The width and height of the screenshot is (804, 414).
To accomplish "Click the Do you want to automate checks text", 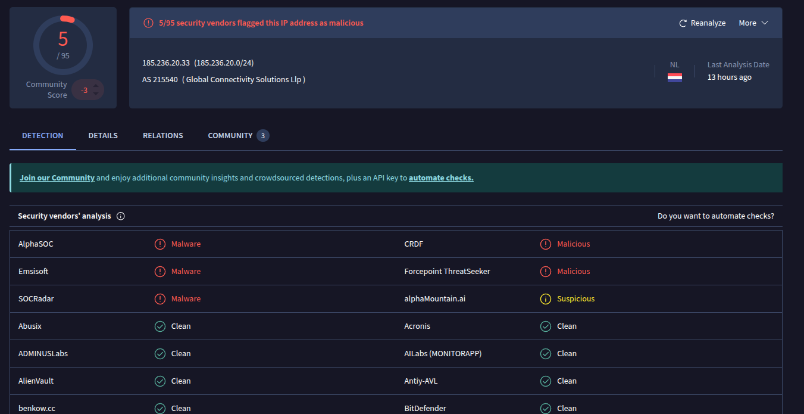I will coord(715,216).
